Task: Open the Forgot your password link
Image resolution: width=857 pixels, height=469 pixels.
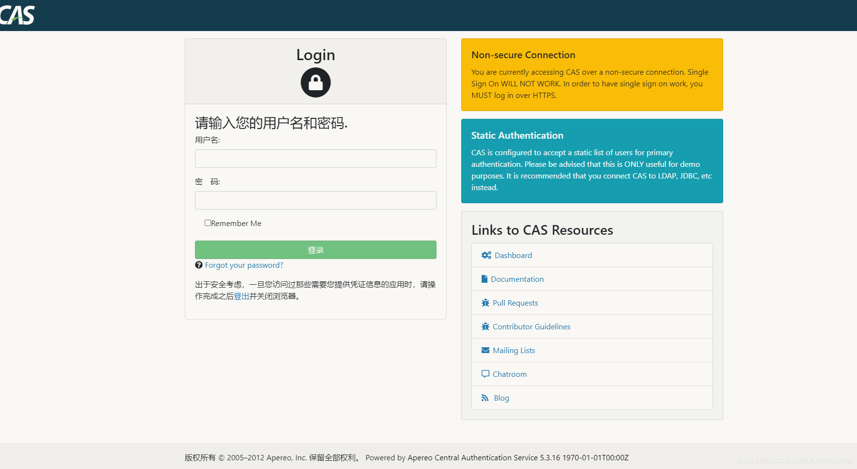Action: point(244,265)
